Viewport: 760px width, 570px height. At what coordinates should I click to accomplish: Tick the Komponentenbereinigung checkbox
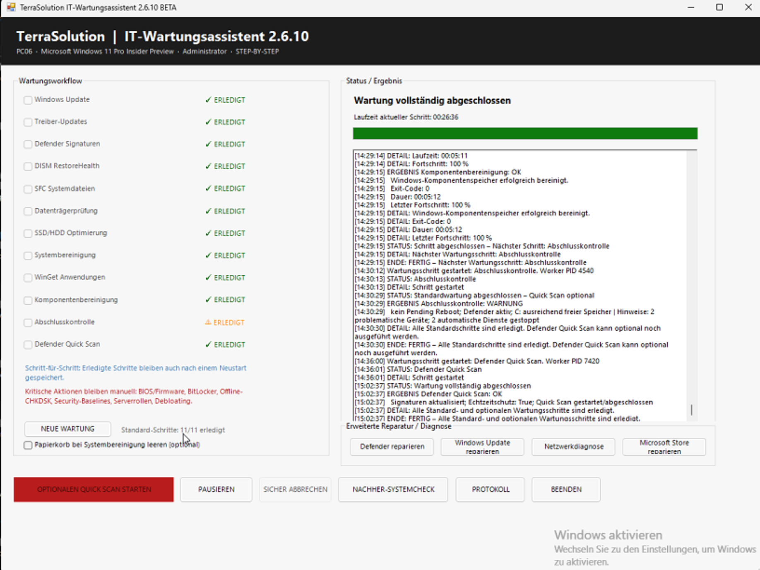click(x=28, y=300)
